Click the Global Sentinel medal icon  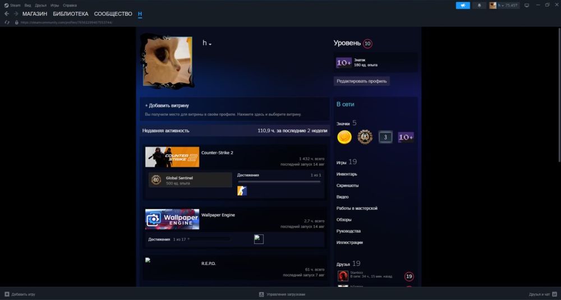[156, 180]
